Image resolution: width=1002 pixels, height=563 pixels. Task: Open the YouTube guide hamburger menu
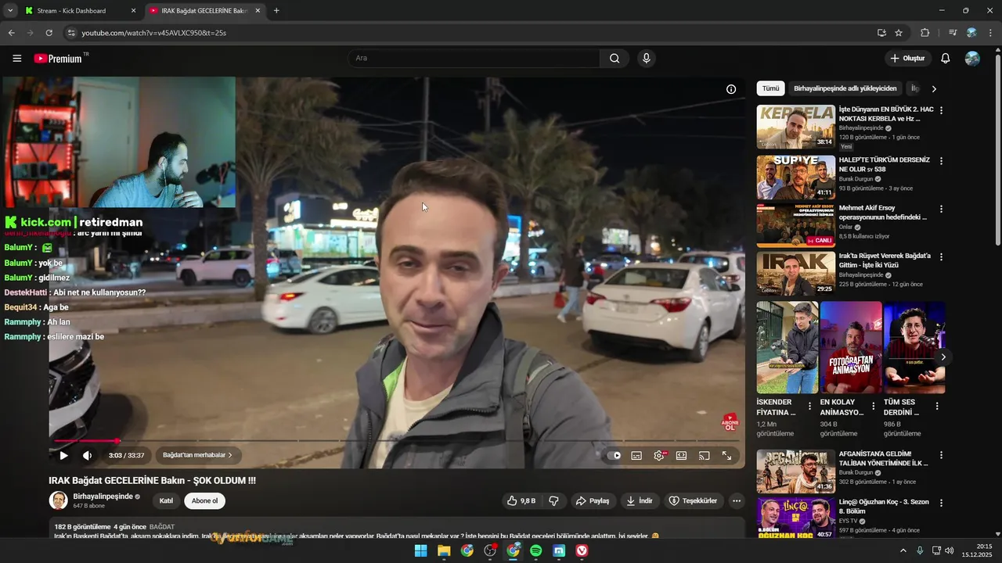[x=17, y=59]
